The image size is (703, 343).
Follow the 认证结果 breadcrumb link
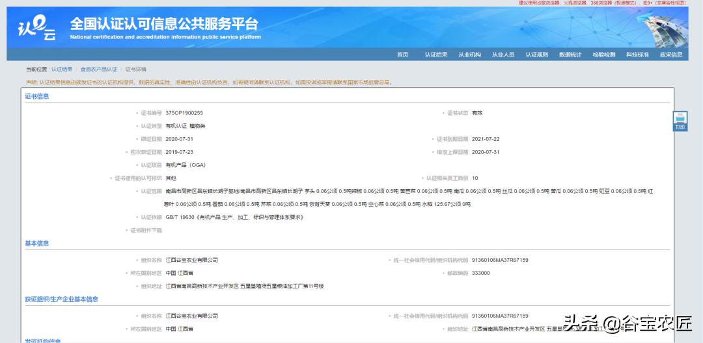tap(61, 70)
